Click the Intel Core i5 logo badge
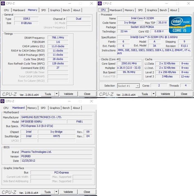The image size is (194, 196). [180, 25]
